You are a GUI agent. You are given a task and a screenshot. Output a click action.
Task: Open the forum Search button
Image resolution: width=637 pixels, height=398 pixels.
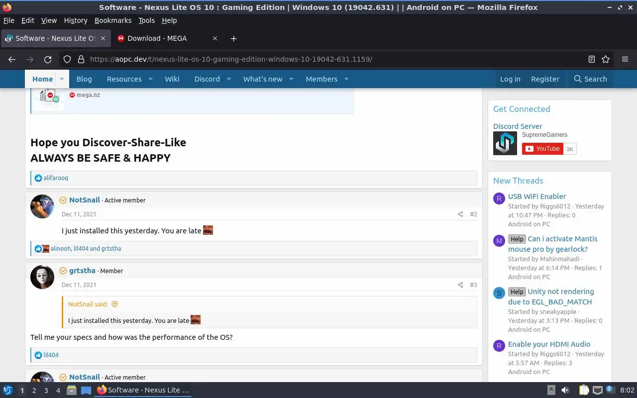coord(590,79)
